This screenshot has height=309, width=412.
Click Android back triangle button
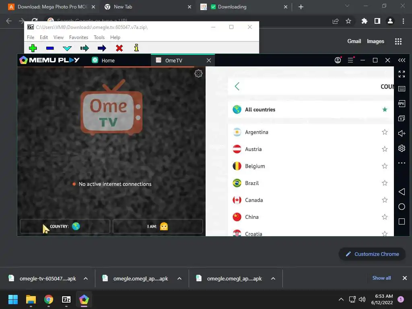(402, 192)
